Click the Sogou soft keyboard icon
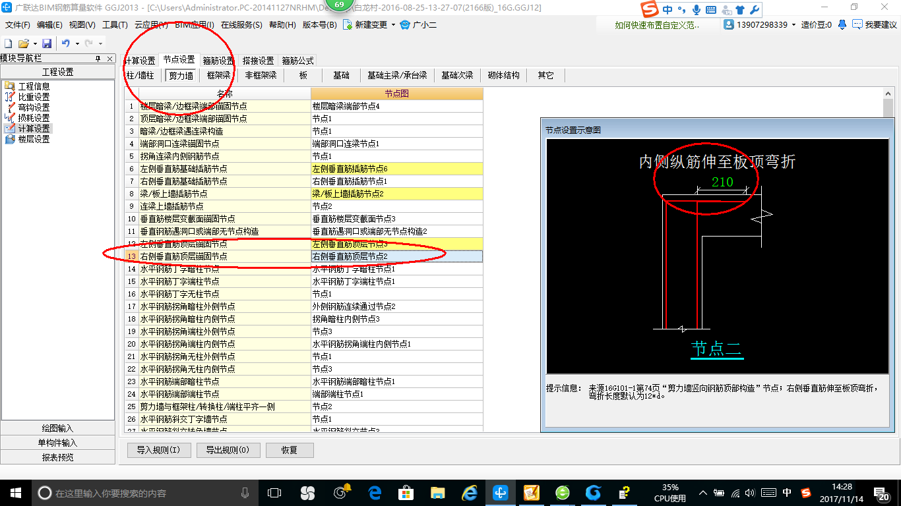This screenshot has width=901, height=506. [711, 10]
